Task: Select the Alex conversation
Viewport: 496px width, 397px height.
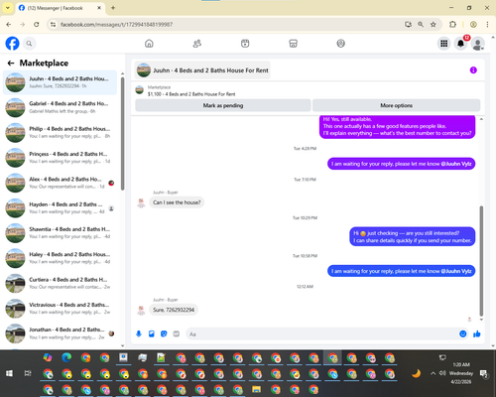Action: click(x=60, y=183)
